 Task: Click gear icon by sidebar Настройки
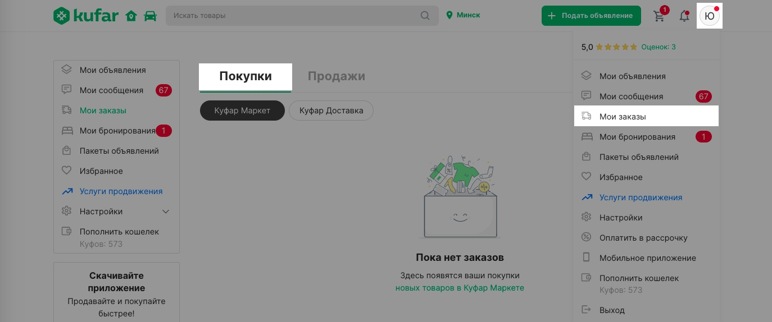(67, 211)
